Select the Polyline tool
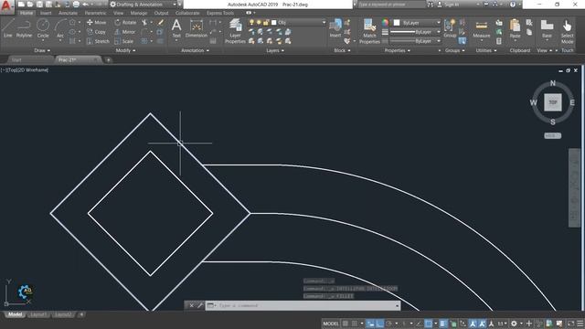 [24, 28]
